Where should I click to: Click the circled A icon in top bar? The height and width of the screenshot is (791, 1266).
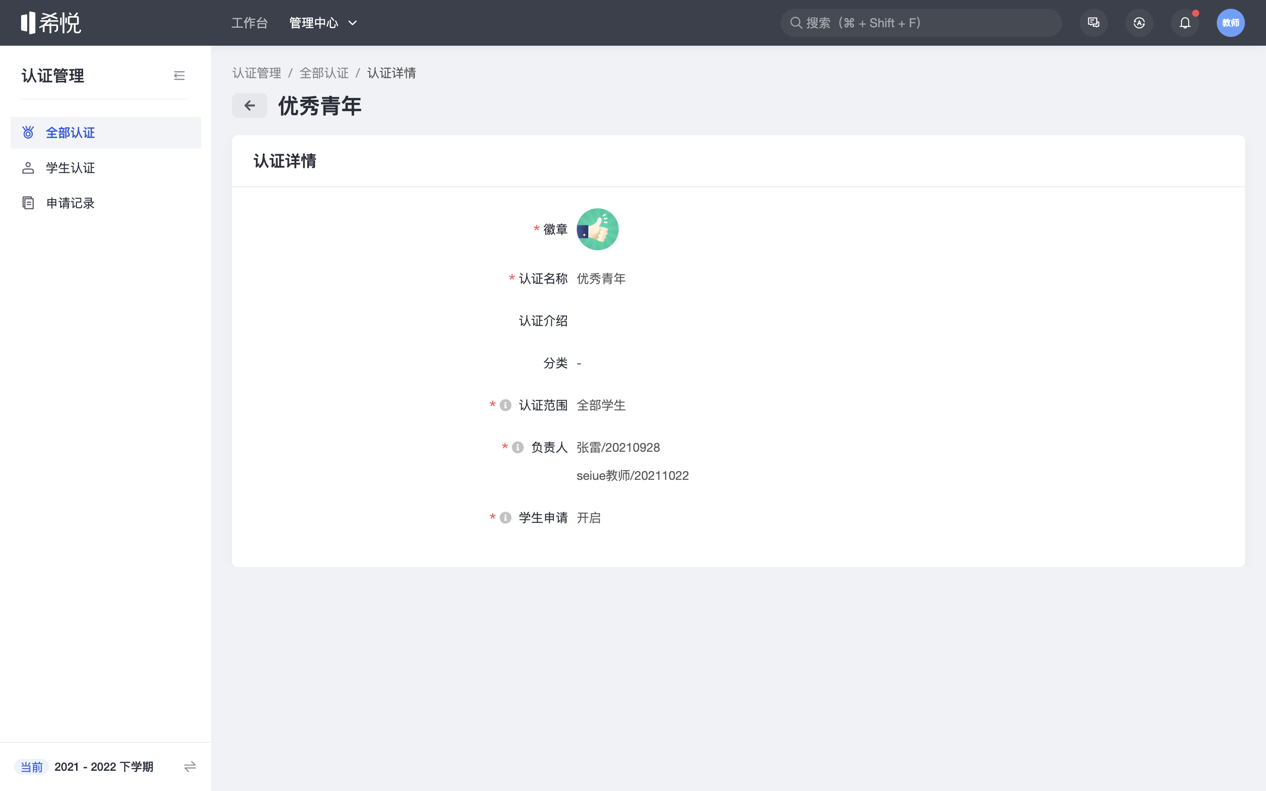(x=1139, y=23)
